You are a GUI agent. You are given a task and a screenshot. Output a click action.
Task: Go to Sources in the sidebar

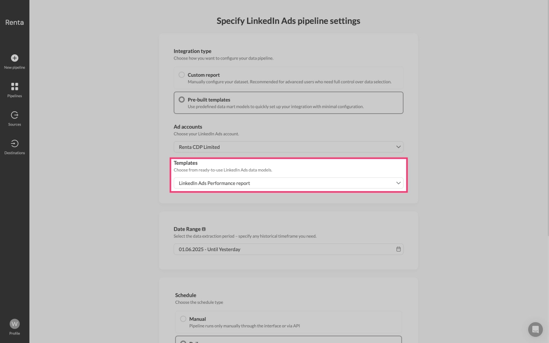click(x=15, y=115)
